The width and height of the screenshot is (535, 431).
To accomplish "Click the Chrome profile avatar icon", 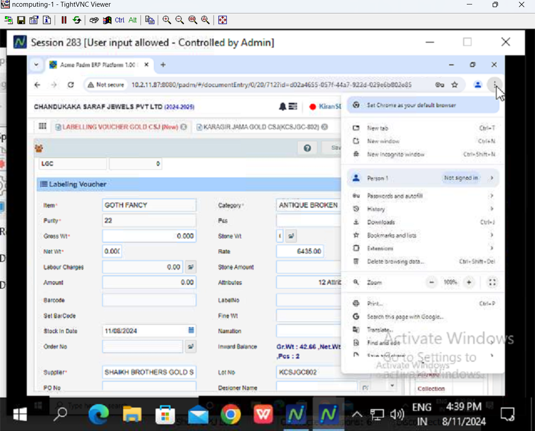I will click(477, 85).
